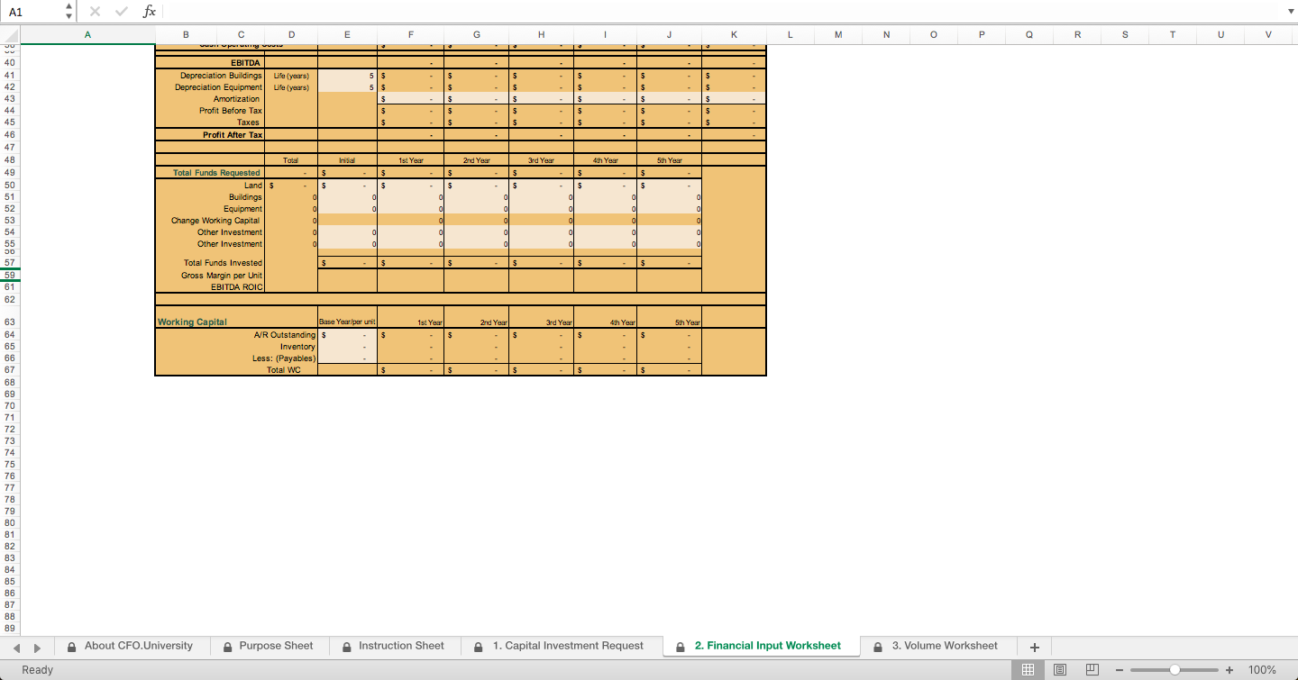Select column V header
The image size is (1298, 680).
click(x=1268, y=34)
